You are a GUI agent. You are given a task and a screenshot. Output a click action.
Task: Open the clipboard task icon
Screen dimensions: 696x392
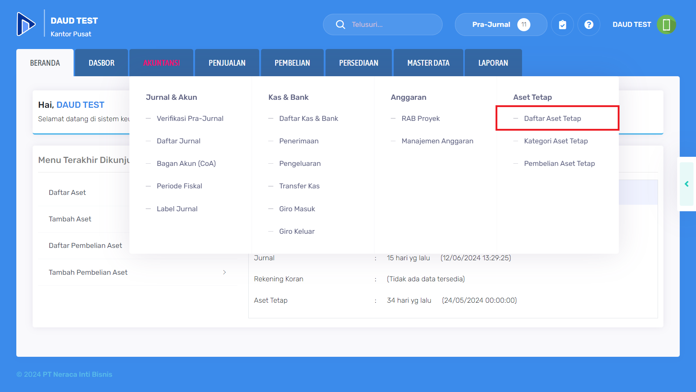pos(562,24)
